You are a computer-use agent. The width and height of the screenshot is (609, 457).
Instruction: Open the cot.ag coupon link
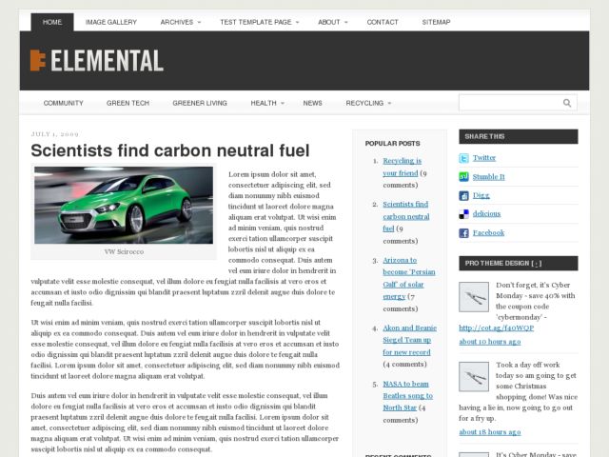coord(497,328)
